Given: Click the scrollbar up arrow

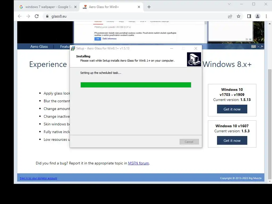Looking at the screenshot, I should tap(270, 23).
